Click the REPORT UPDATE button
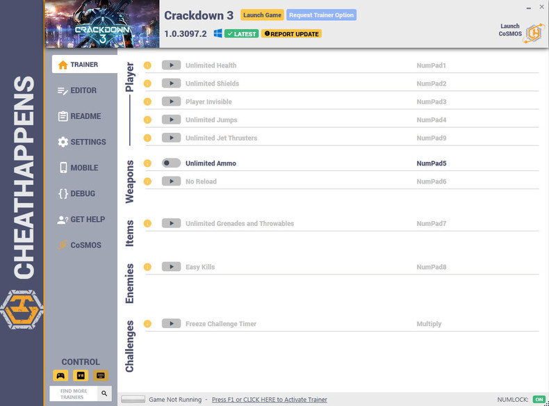 point(291,34)
